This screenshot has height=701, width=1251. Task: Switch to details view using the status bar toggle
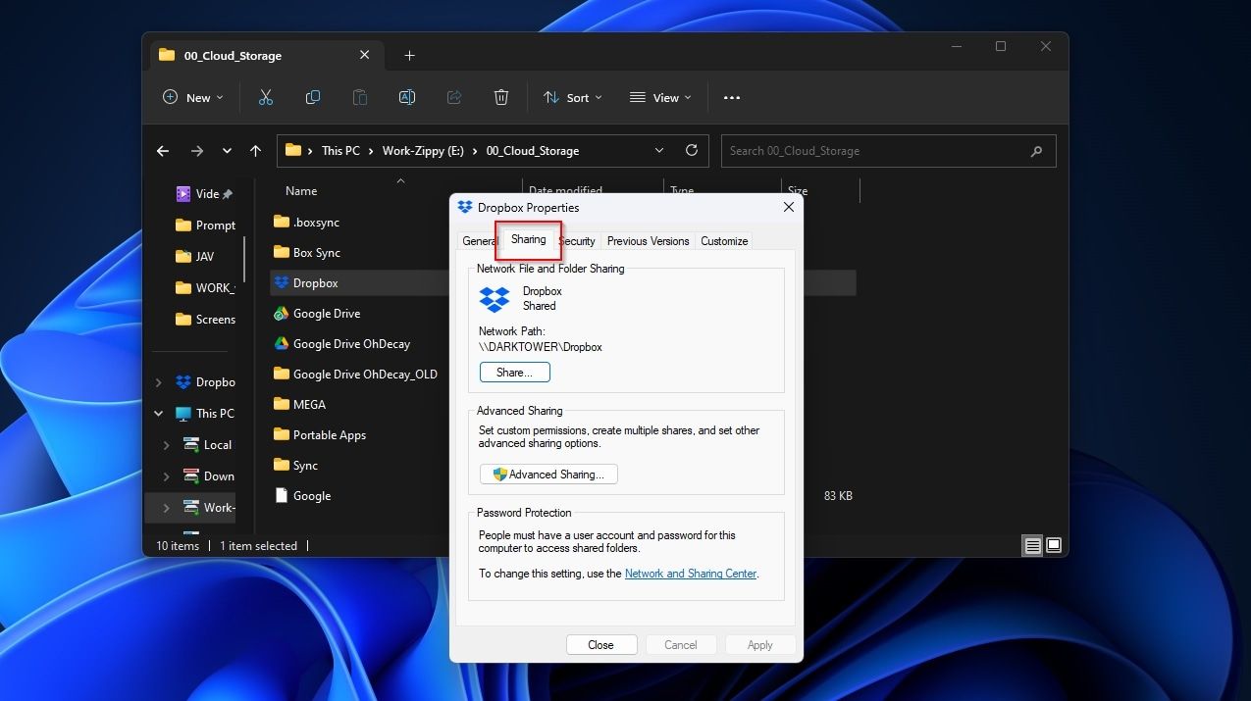point(1032,545)
